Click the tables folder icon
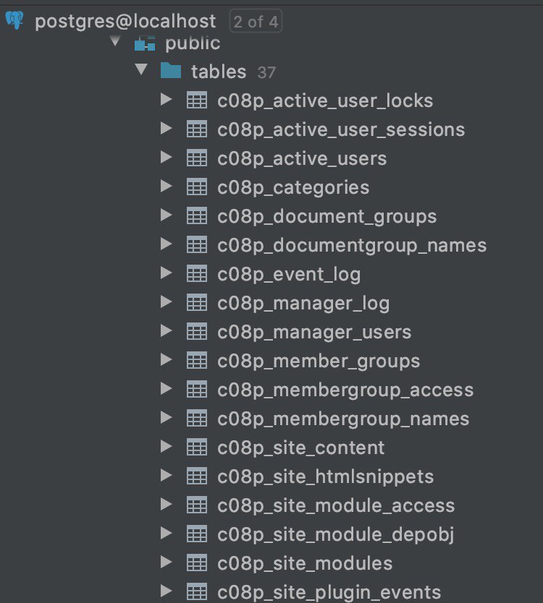 171,70
